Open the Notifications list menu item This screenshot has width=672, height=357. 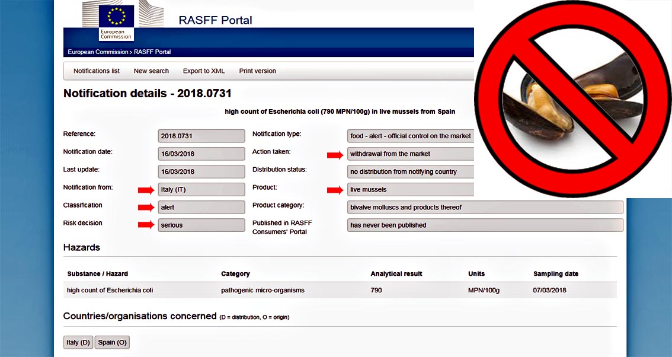97,71
